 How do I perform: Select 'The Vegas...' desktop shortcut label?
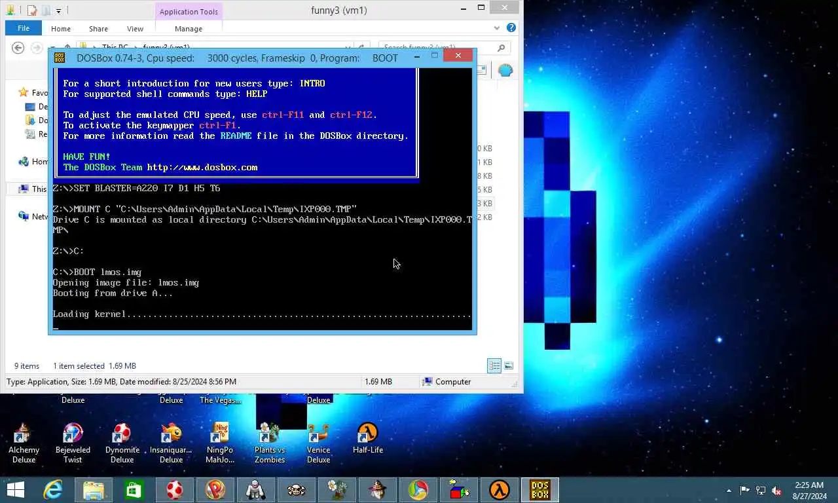(x=220, y=400)
